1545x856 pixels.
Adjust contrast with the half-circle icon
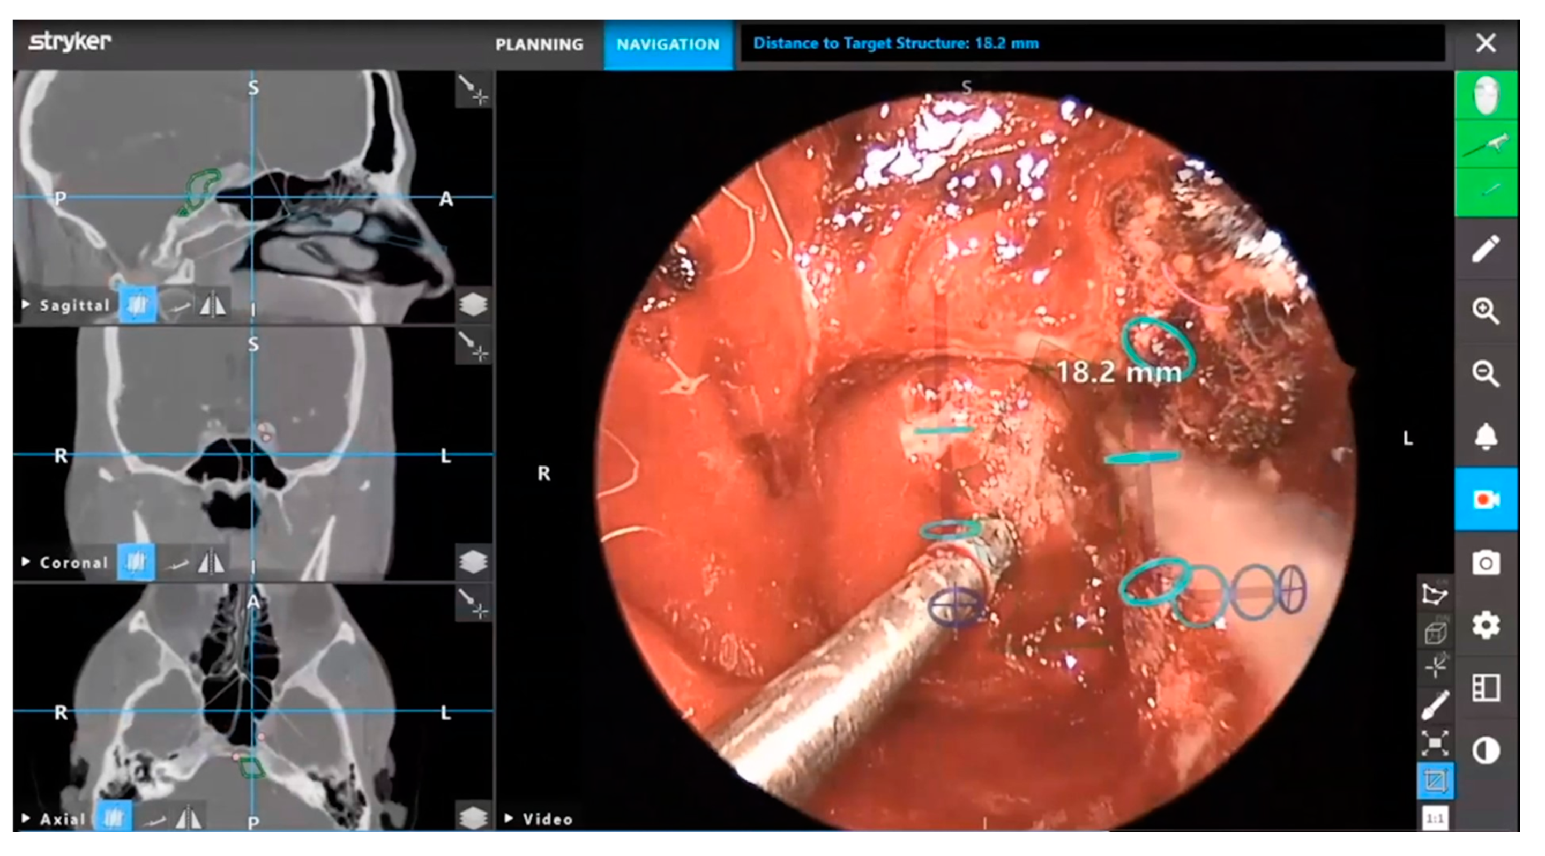point(1485,750)
